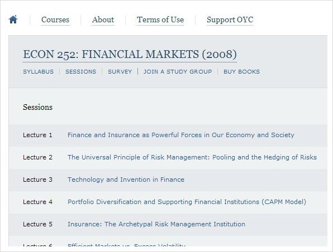Go to Terms of Use

point(160,20)
